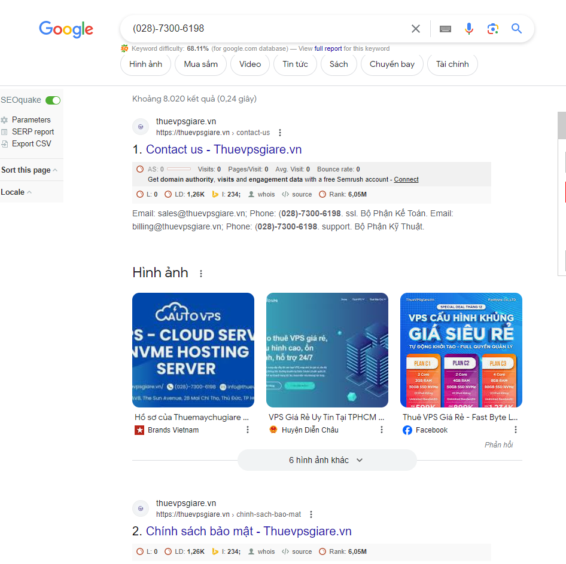This screenshot has width=566, height=564.
Task: Click Thuê VPS Giá Rẻ - Fast Byte caption
Action: pos(460,417)
